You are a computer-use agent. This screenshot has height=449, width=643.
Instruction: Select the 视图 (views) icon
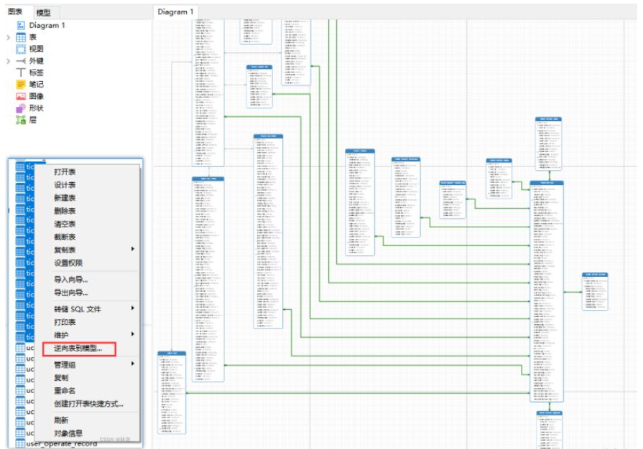coord(21,49)
